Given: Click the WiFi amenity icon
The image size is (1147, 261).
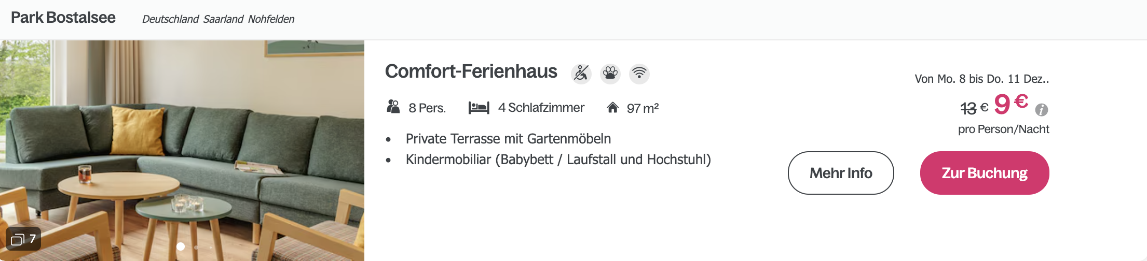Looking at the screenshot, I should pos(639,74).
